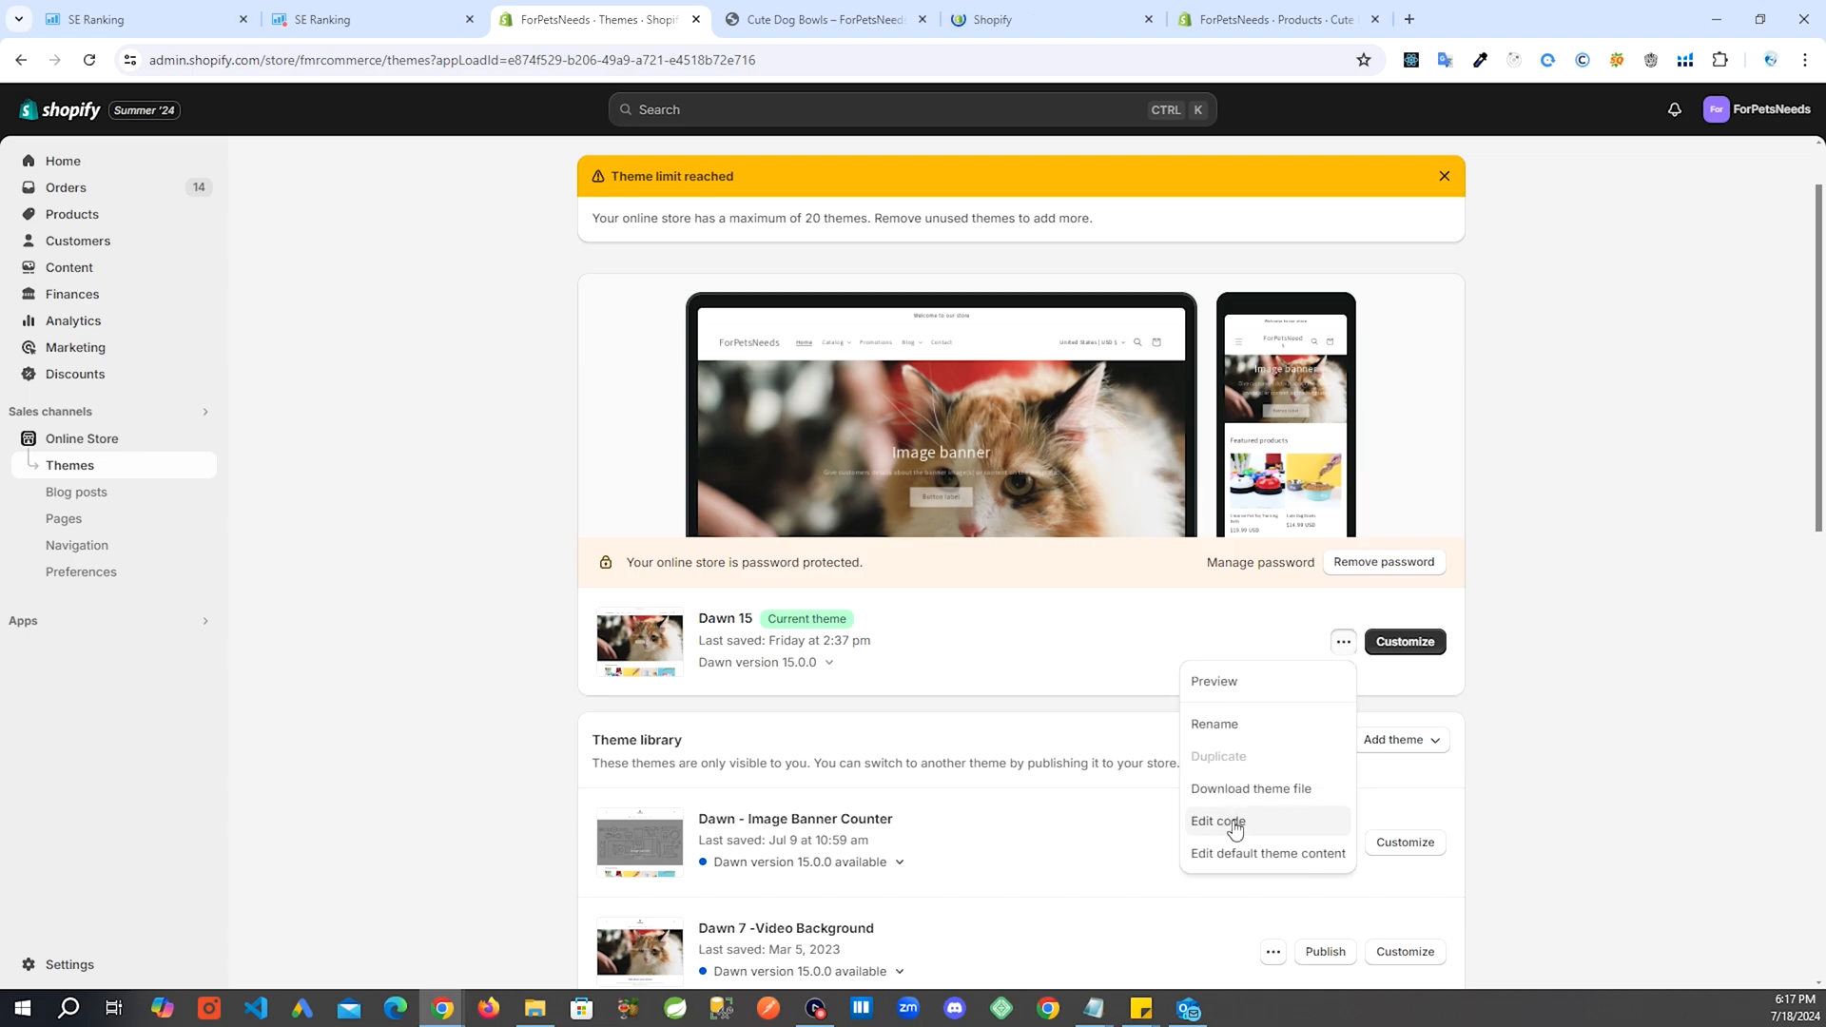Open the Add theme dropdown
This screenshot has height=1027, width=1826.
(1401, 740)
